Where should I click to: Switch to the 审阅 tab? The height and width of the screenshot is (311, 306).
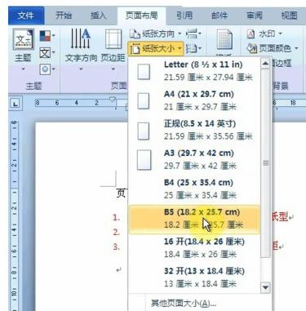(254, 16)
